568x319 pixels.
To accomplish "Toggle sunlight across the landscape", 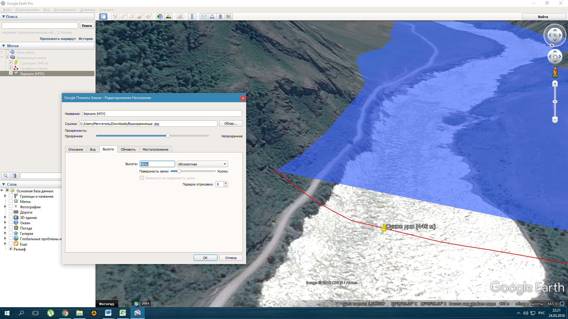I will [x=168, y=17].
